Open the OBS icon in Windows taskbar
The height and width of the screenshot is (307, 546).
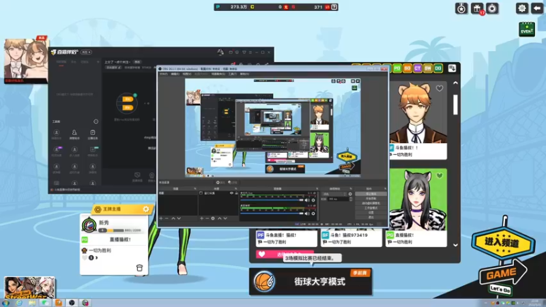(72, 303)
